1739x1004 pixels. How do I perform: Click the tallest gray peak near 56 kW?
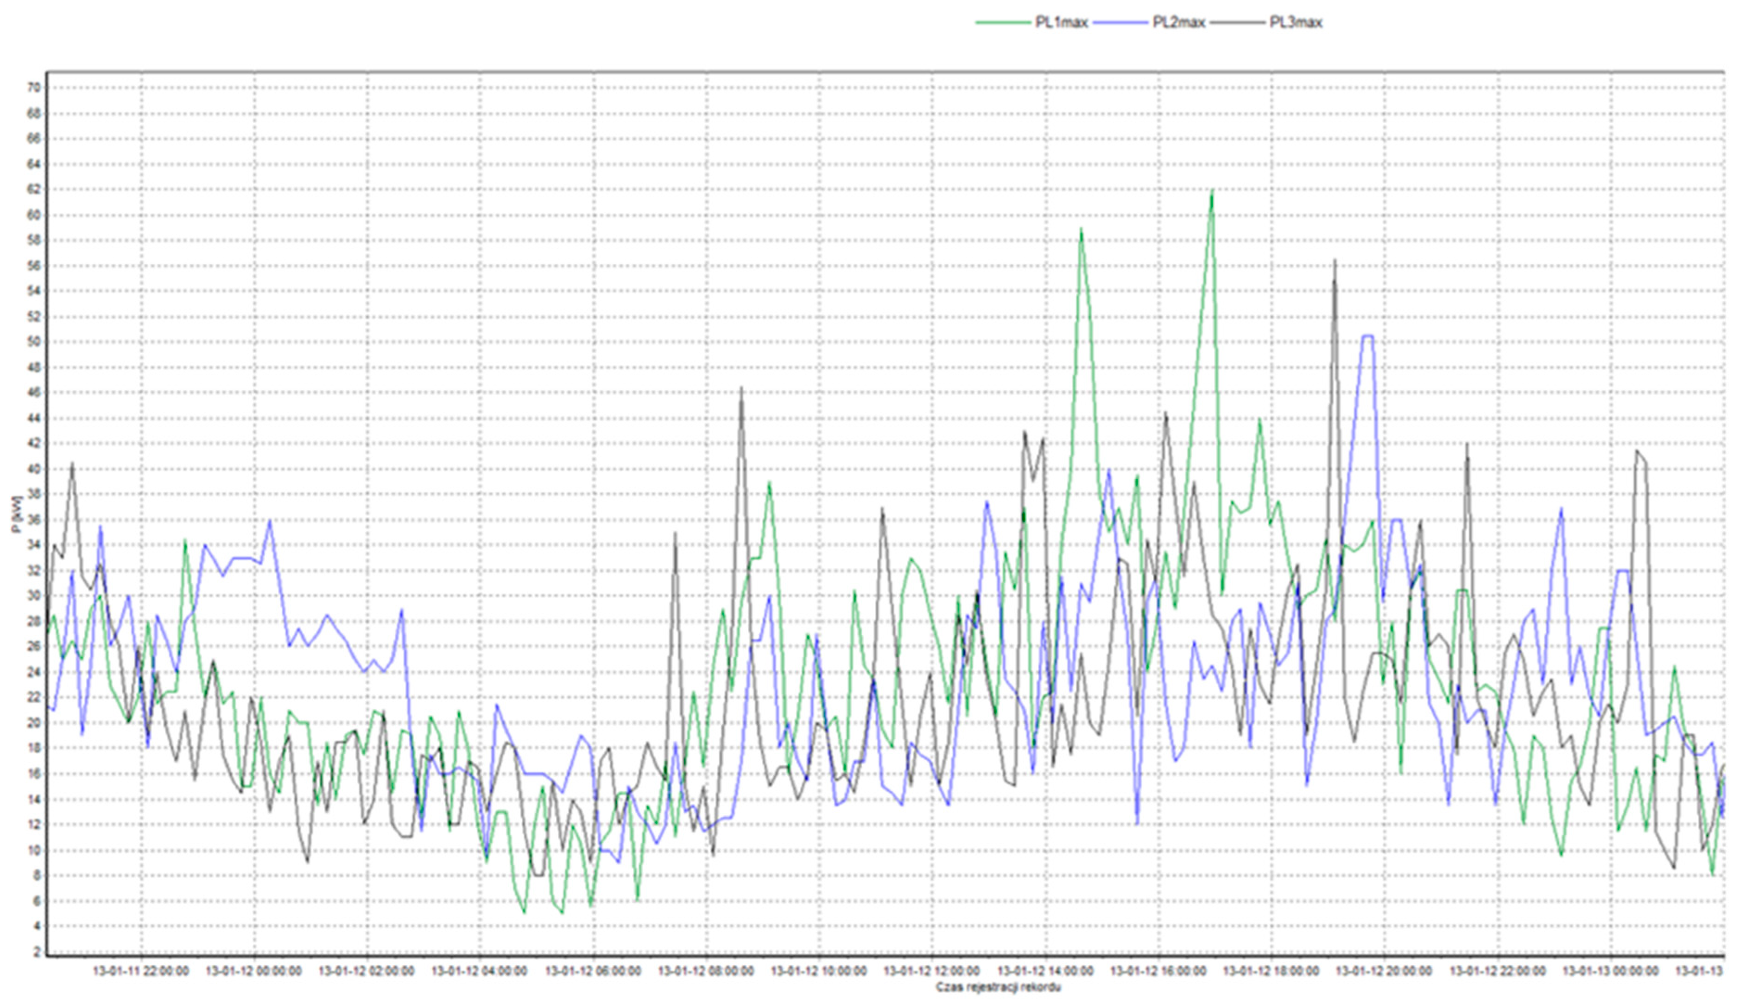click(x=1335, y=262)
